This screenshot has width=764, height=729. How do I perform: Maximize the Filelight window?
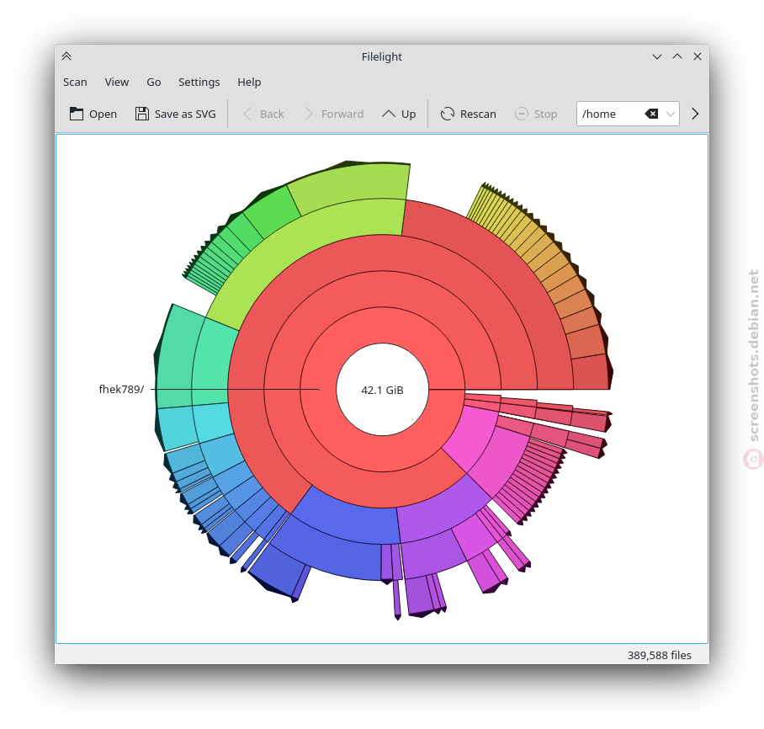coord(677,56)
